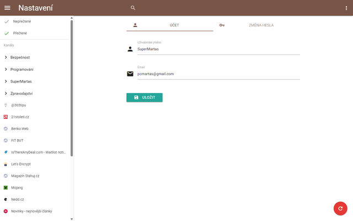This screenshot has height=221, width=353.
Task: Open the Benko Web channel
Action: [x=35, y=129]
